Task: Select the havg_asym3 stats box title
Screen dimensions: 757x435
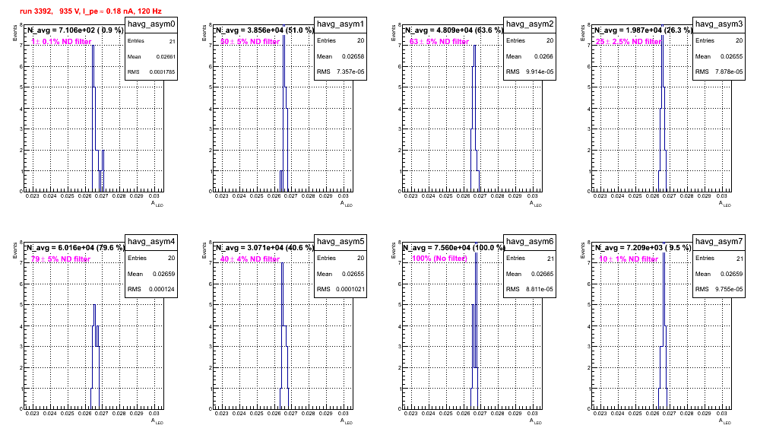Action: 719,24
